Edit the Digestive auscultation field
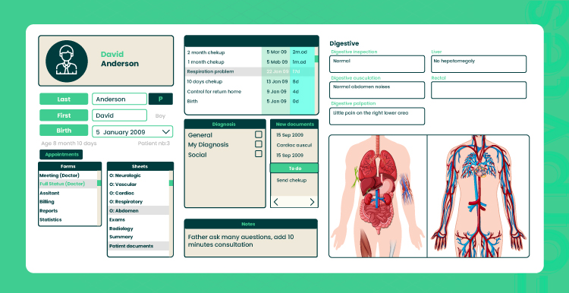 pyautogui.click(x=377, y=90)
